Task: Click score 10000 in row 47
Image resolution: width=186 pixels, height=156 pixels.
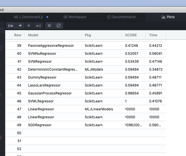Action: (130, 109)
